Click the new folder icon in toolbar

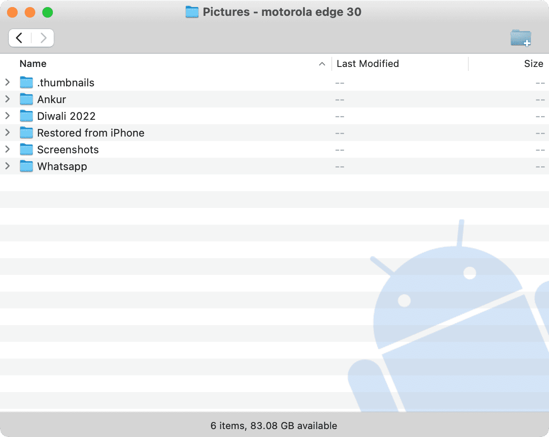[x=521, y=38]
